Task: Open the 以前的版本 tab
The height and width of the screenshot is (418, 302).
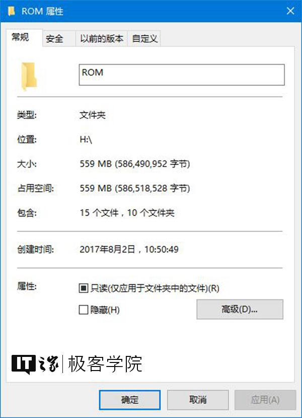Action: coord(102,39)
